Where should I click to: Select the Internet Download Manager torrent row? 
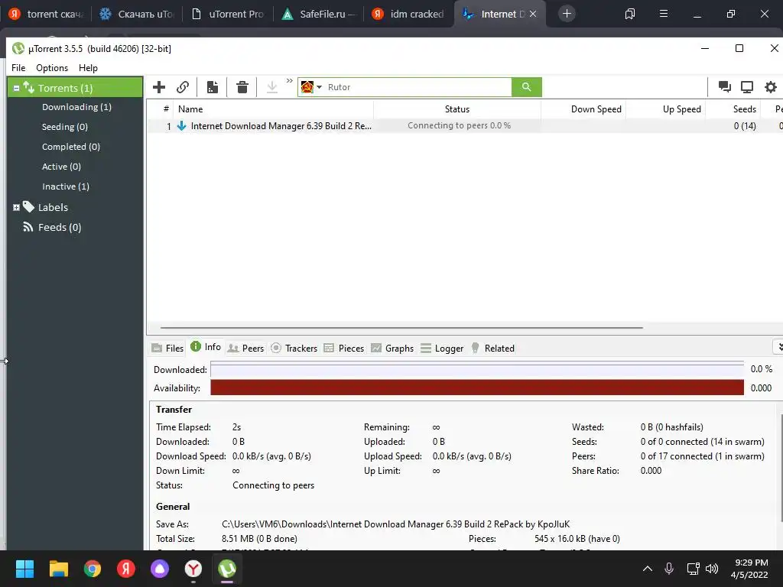click(x=464, y=126)
